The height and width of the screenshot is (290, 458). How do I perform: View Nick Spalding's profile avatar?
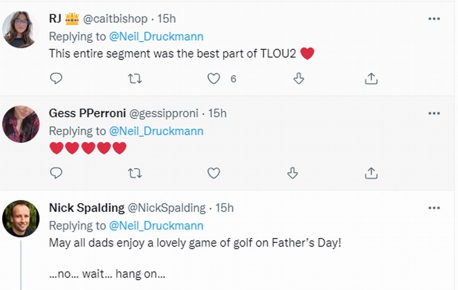click(21, 218)
